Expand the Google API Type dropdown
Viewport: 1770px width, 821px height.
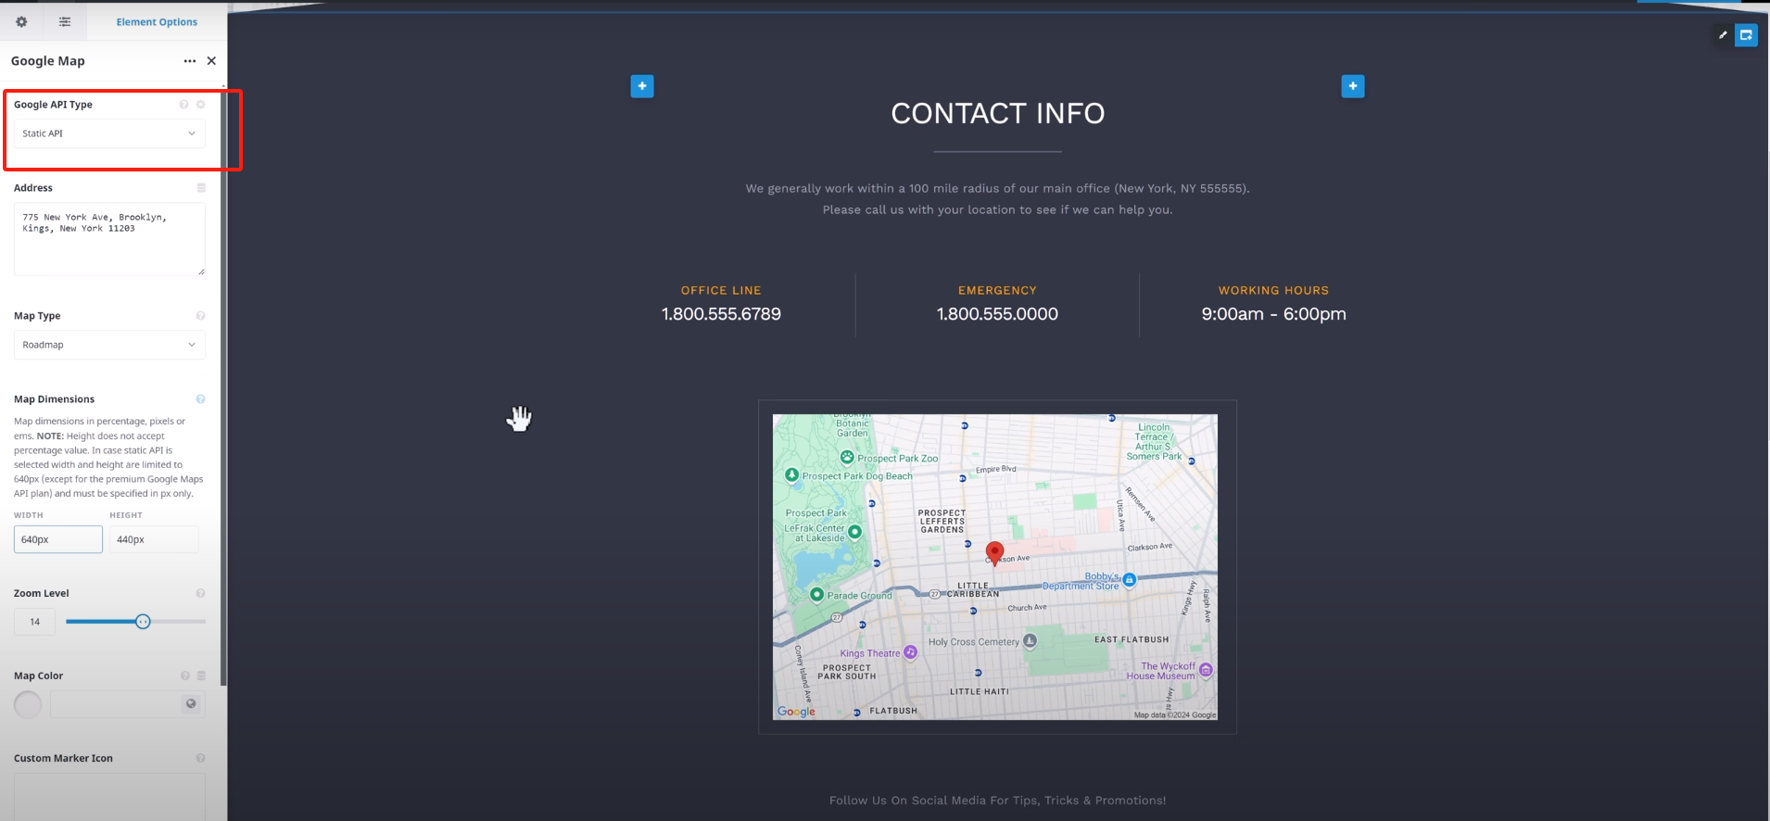pyautogui.click(x=109, y=133)
